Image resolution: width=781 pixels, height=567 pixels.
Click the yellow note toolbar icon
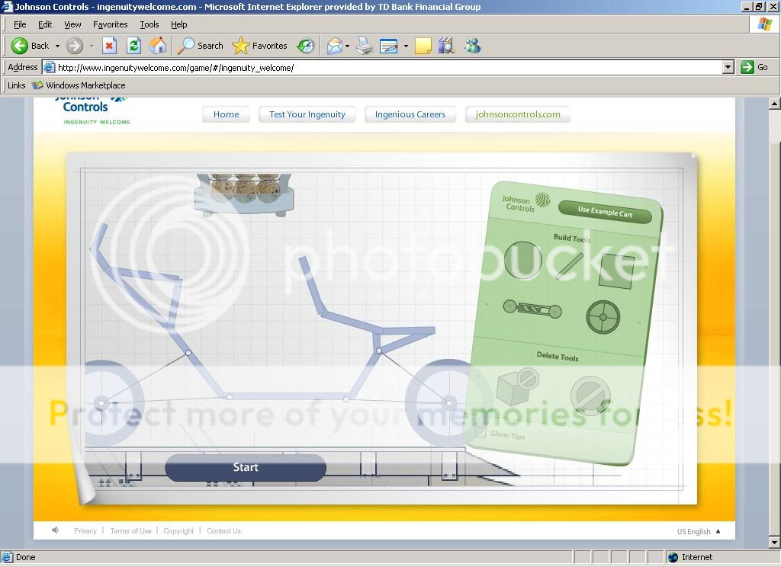tap(423, 46)
